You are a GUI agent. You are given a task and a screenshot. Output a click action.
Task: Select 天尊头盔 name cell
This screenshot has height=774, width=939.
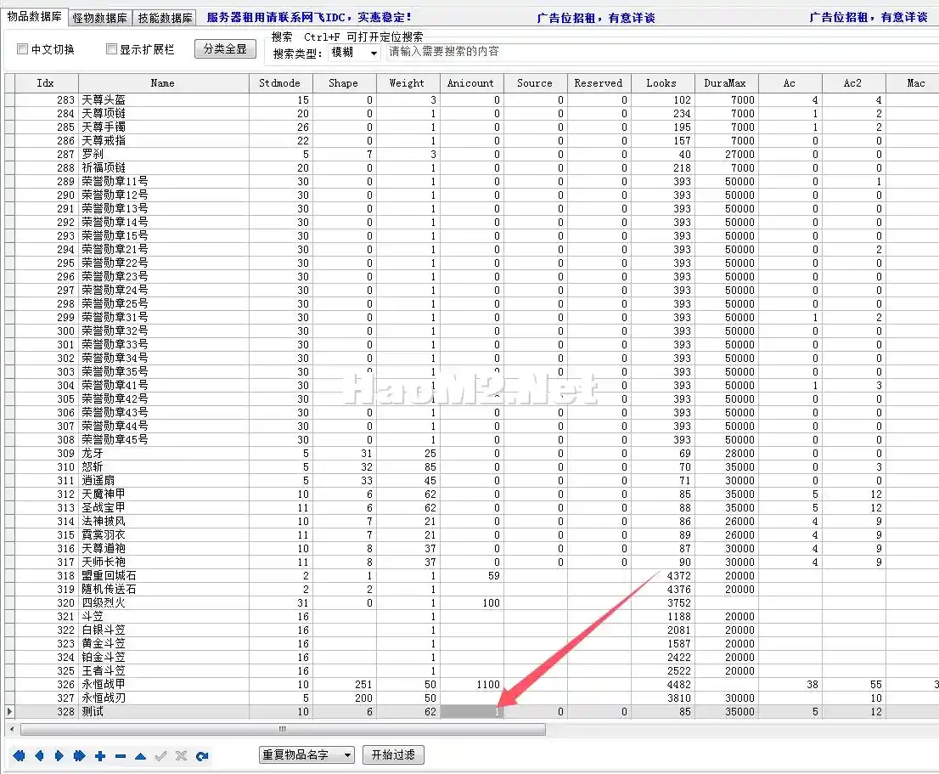click(164, 100)
